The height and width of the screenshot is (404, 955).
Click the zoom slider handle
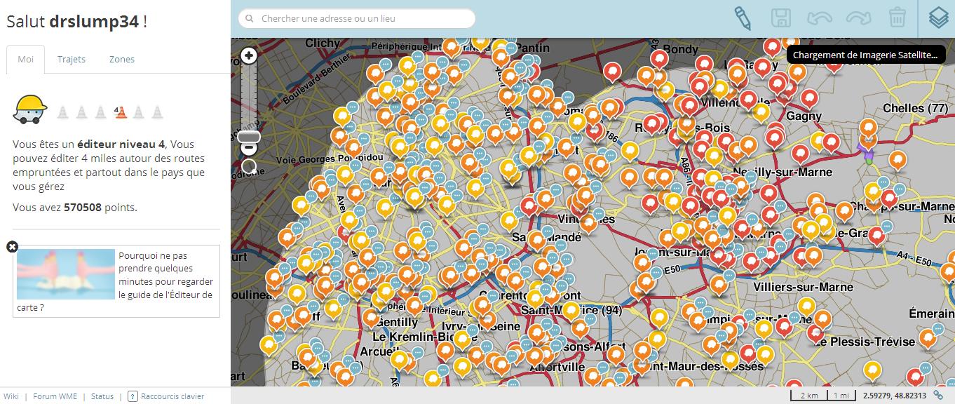point(249,136)
